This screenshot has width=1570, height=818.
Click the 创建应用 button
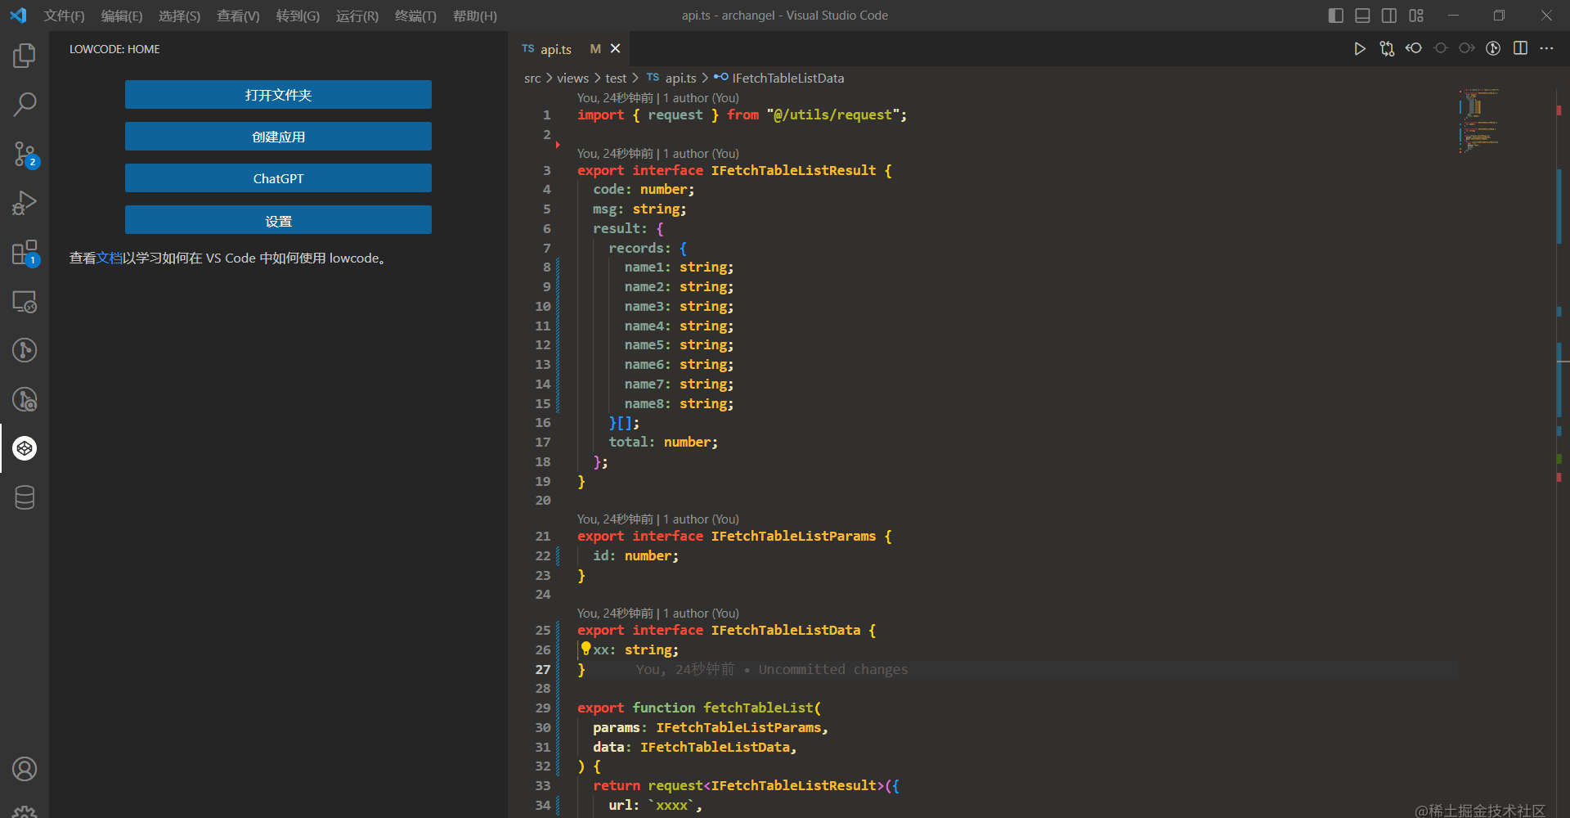coord(278,137)
